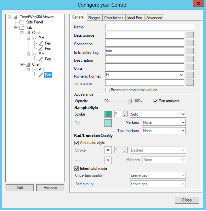Click the browse button beside Connection field
This screenshot has width=206, height=211.
pos(189,43)
